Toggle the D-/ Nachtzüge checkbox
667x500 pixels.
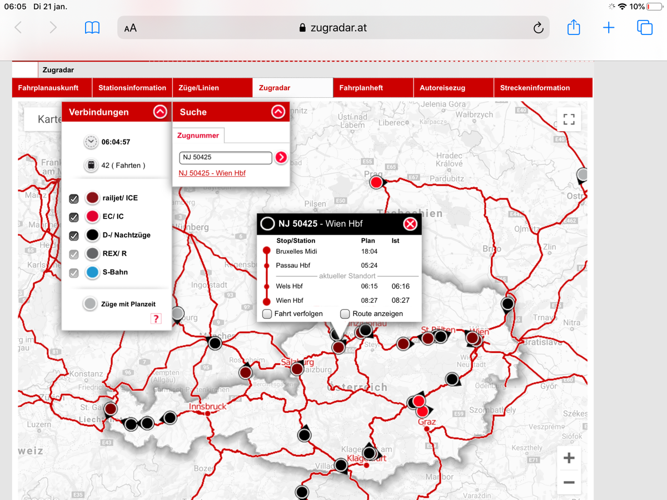coord(74,236)
